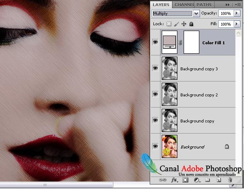Create a new group folder icon

[x=207, y=180]
